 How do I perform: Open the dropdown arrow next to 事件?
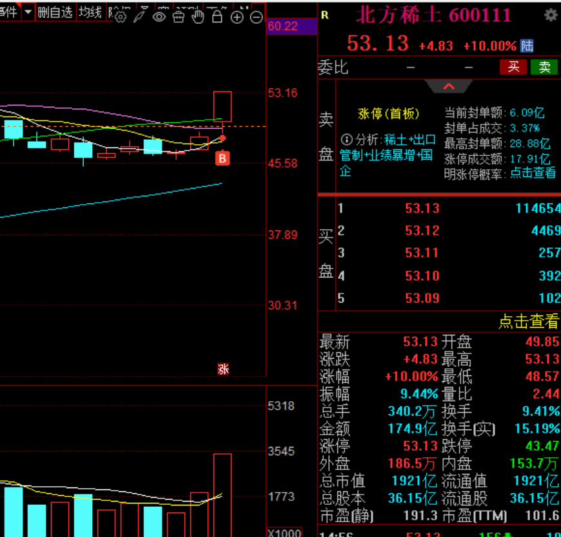tap(28, 12)
